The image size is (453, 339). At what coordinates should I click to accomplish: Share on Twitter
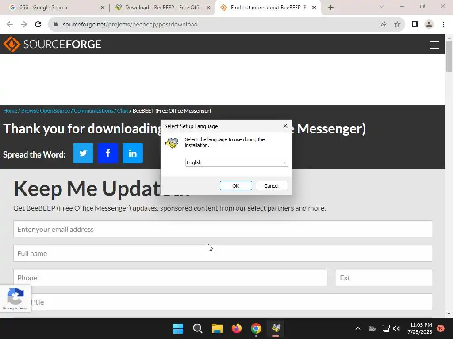click(83, 153)
